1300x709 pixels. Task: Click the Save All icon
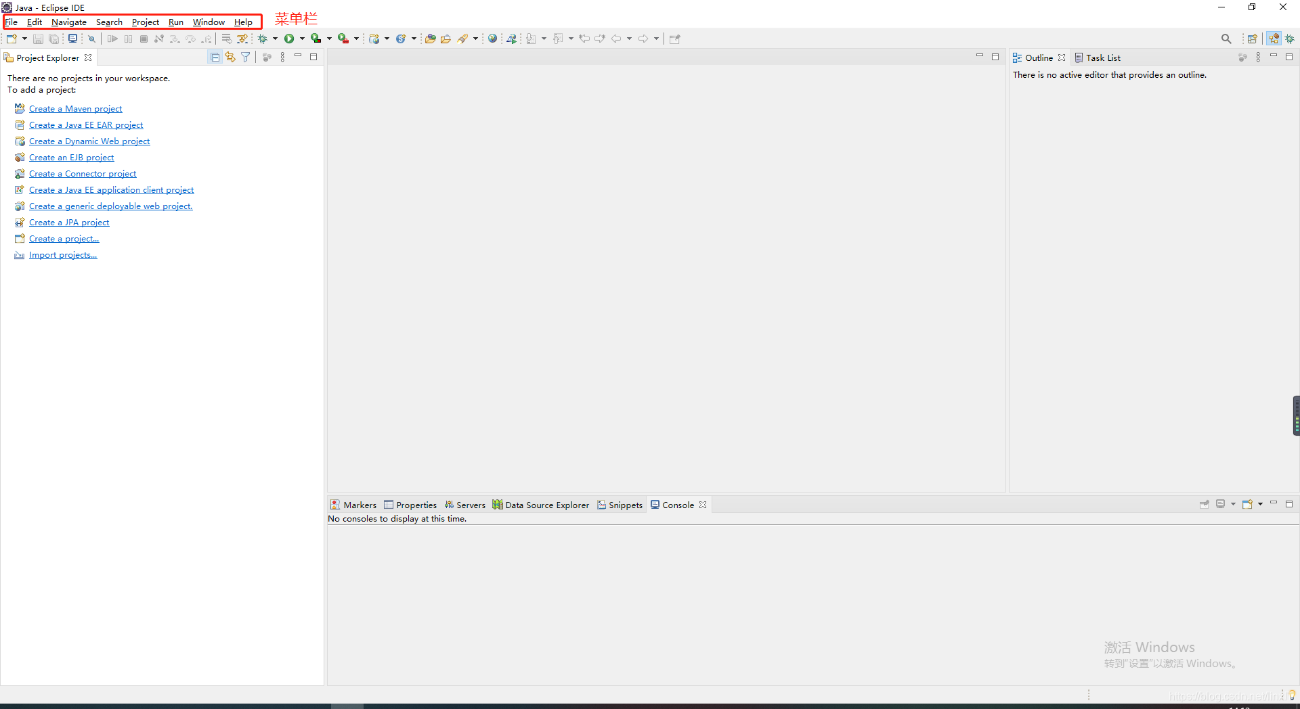[54, 39]
